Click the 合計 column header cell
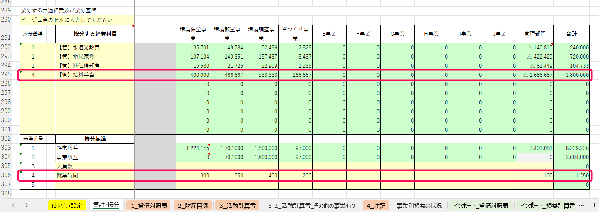 (x=572, y=34)
